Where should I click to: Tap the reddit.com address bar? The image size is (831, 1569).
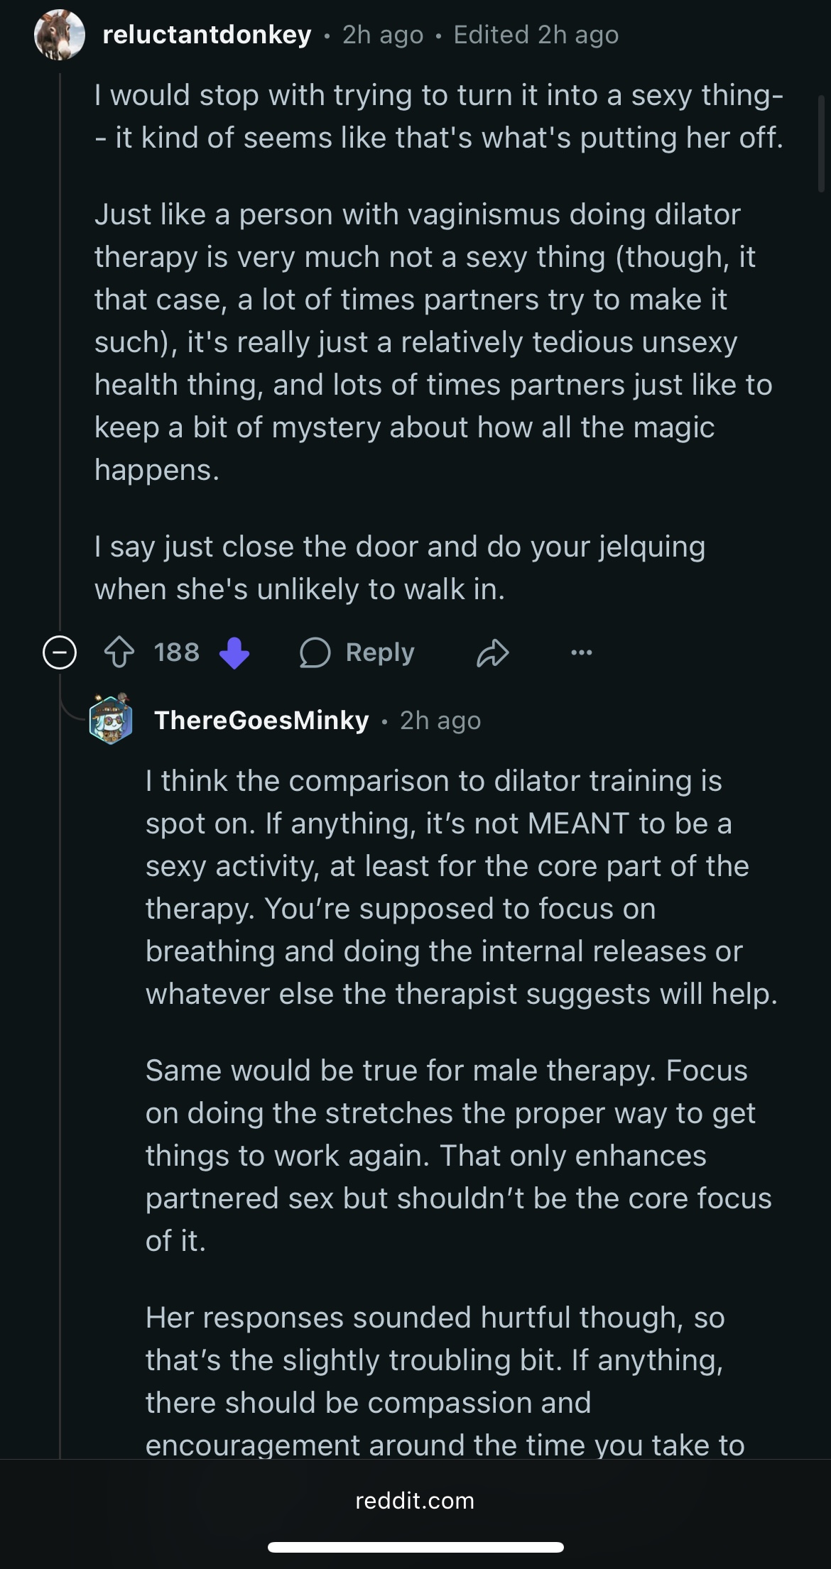click(415, 1501)
